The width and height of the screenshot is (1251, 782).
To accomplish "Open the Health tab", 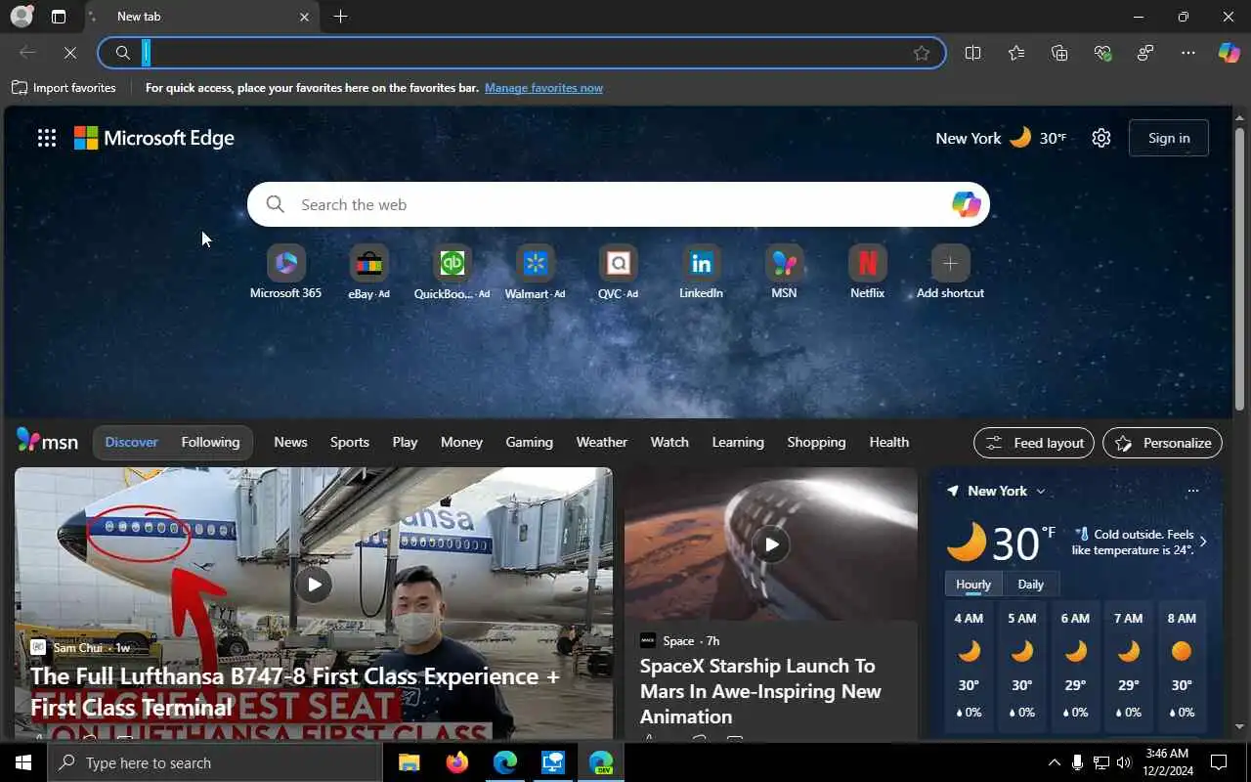I will click(888, 442).
